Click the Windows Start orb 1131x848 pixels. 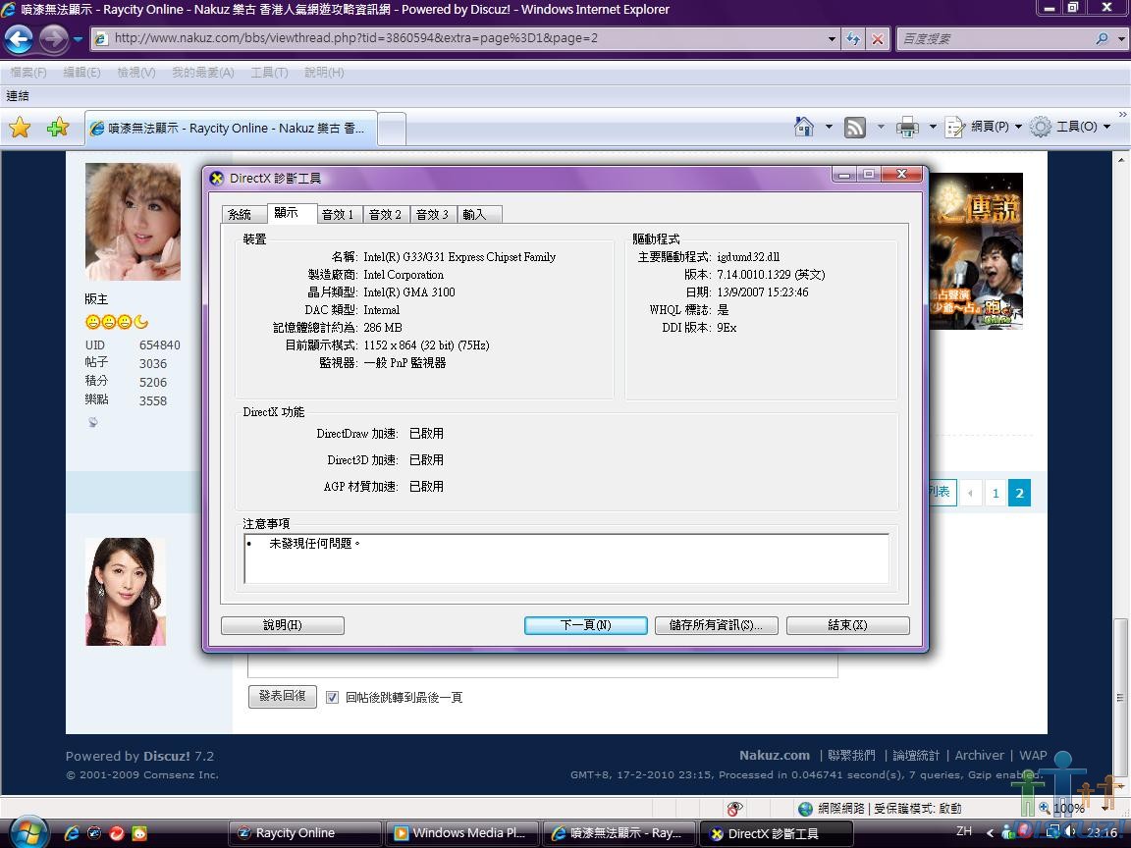coord(28,833)
